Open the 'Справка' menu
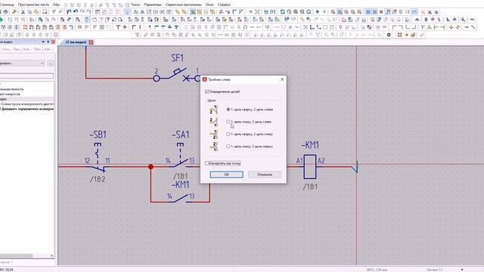 [x=224, y=5]
